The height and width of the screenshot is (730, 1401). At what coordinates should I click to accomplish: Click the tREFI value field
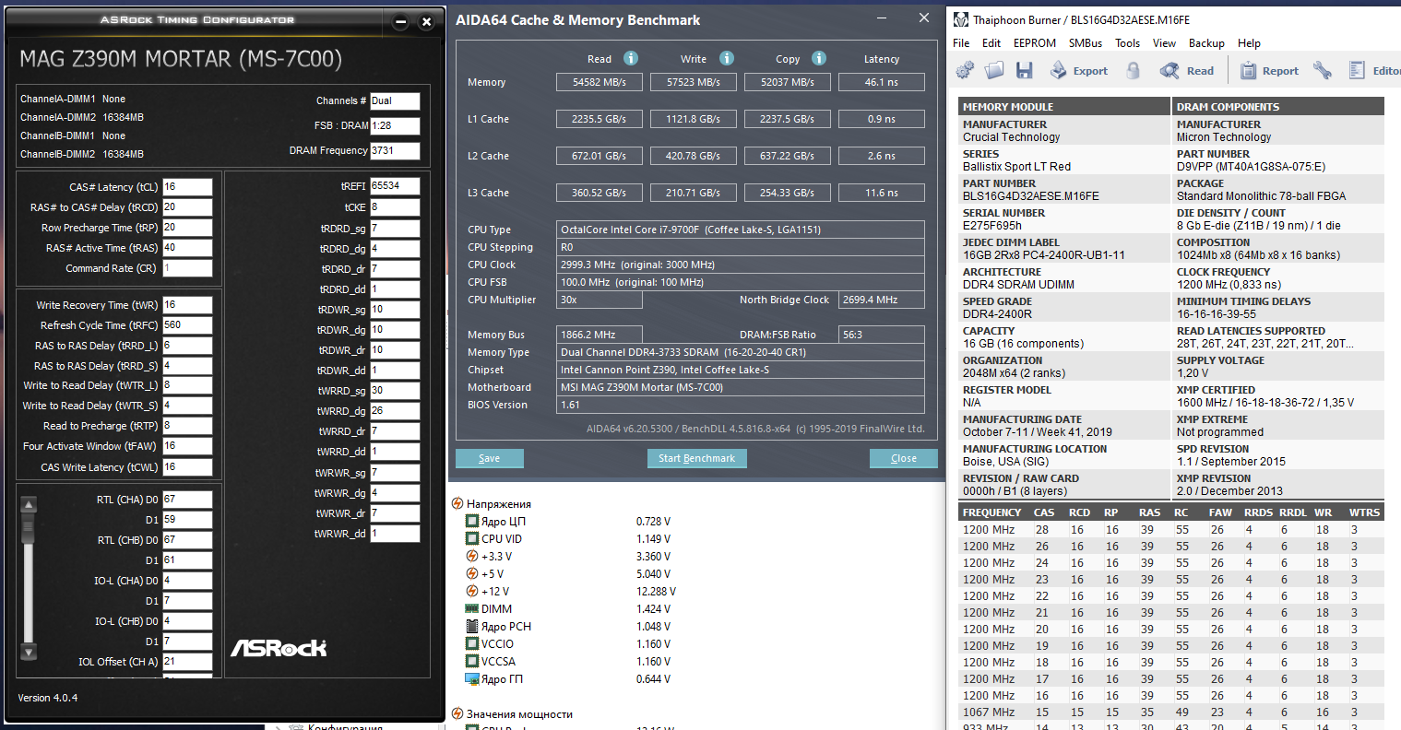coord(395,186)
